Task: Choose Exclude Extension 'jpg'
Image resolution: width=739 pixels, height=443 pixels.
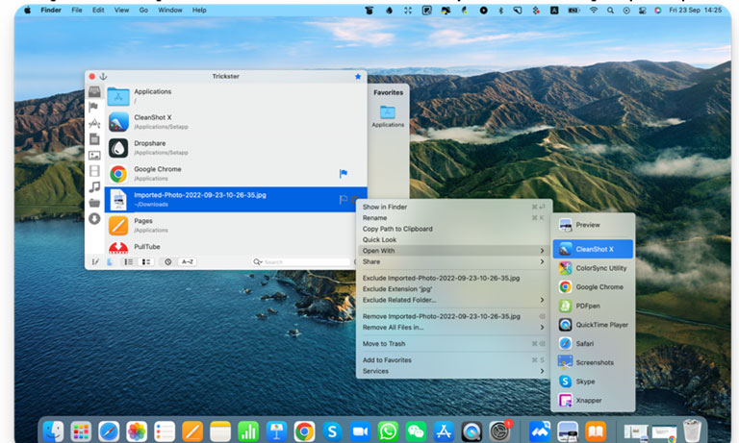Action: click(x=454, y=288)
